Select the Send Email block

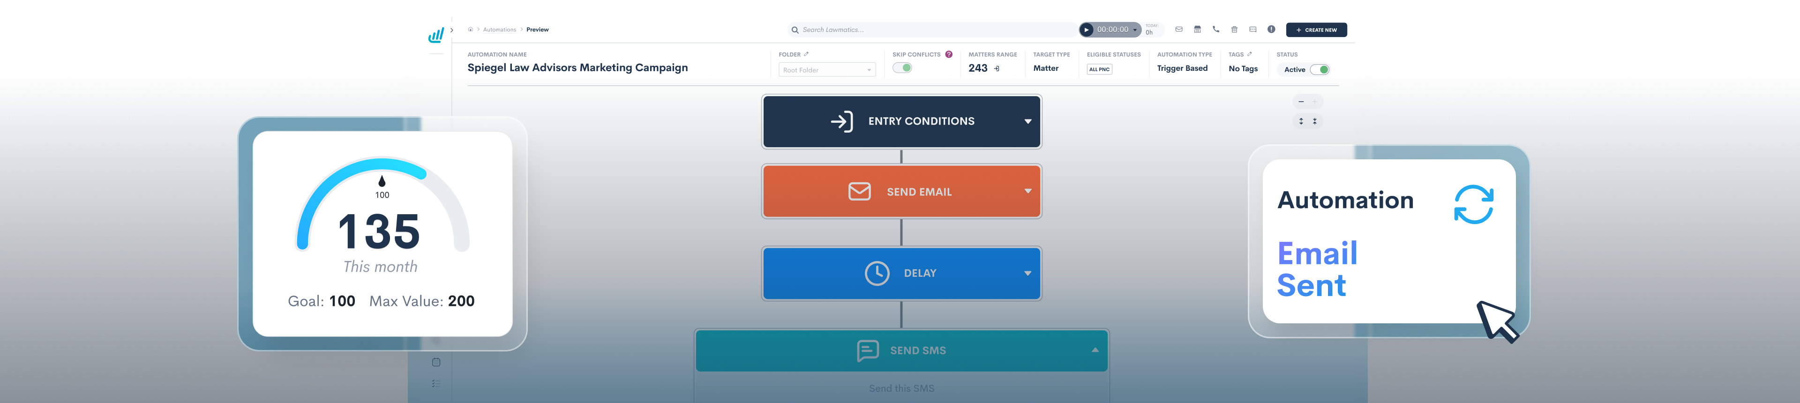click(x=901, y=191)
